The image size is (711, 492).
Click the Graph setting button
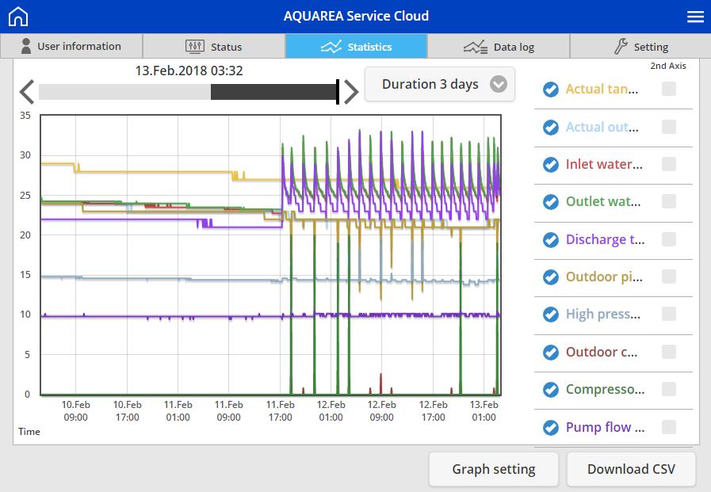tap(494, 469)
